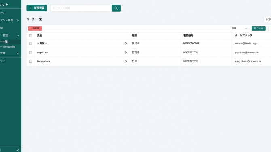Click the green 絞り込み filter button
This screenshot has width=271, height=152.
click(x=258, y=28)
